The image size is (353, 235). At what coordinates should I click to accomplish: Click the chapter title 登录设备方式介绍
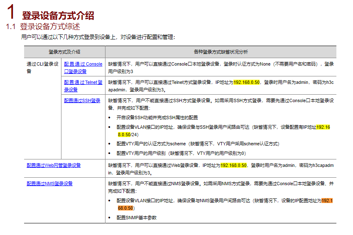pos(58,16)
